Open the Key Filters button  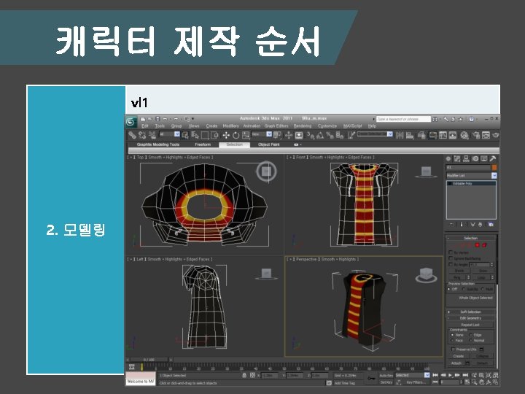pos(415,382)
